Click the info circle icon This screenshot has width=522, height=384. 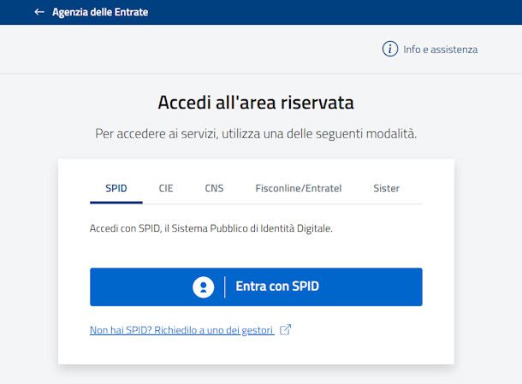pos(390,49)
